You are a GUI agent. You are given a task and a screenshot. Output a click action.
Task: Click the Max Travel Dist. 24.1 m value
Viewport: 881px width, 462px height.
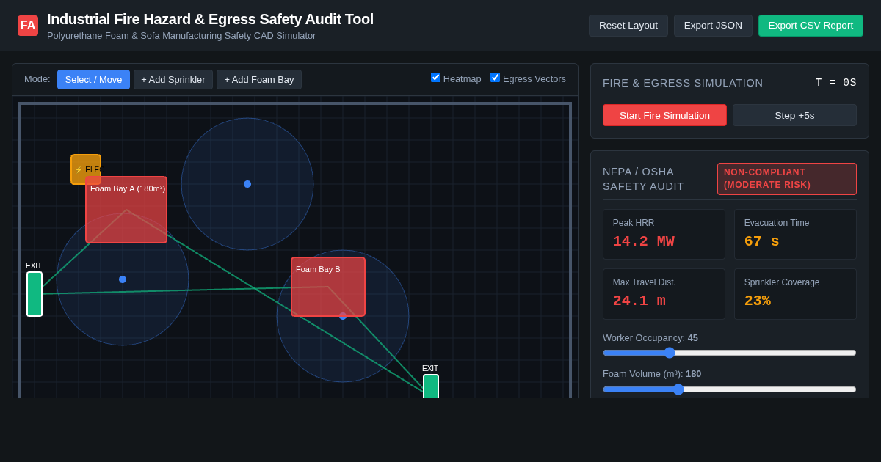tap(639, 301)
